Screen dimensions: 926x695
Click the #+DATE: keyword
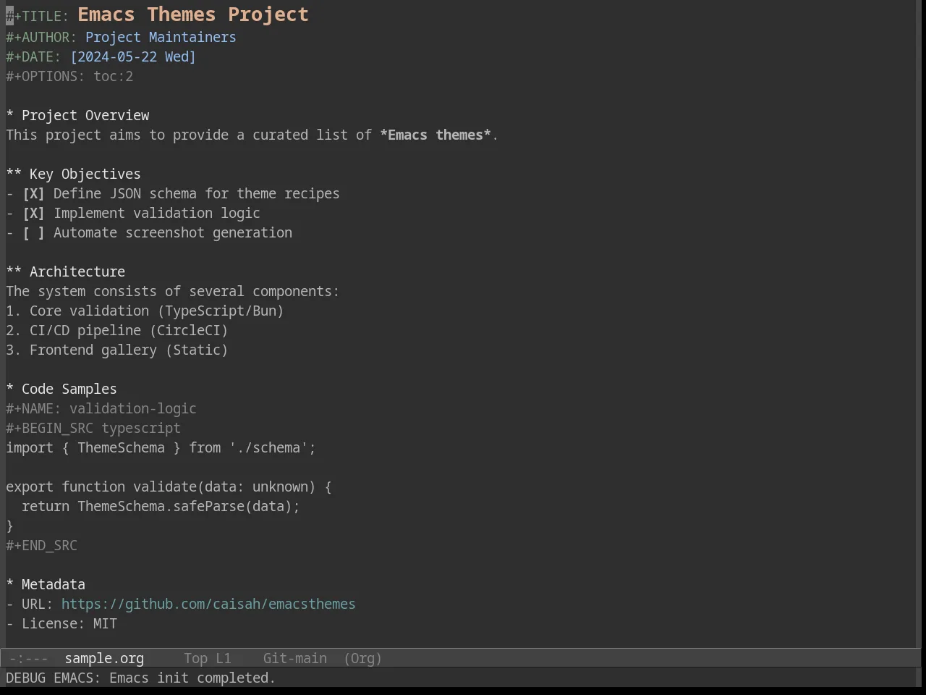click(34, 57)
